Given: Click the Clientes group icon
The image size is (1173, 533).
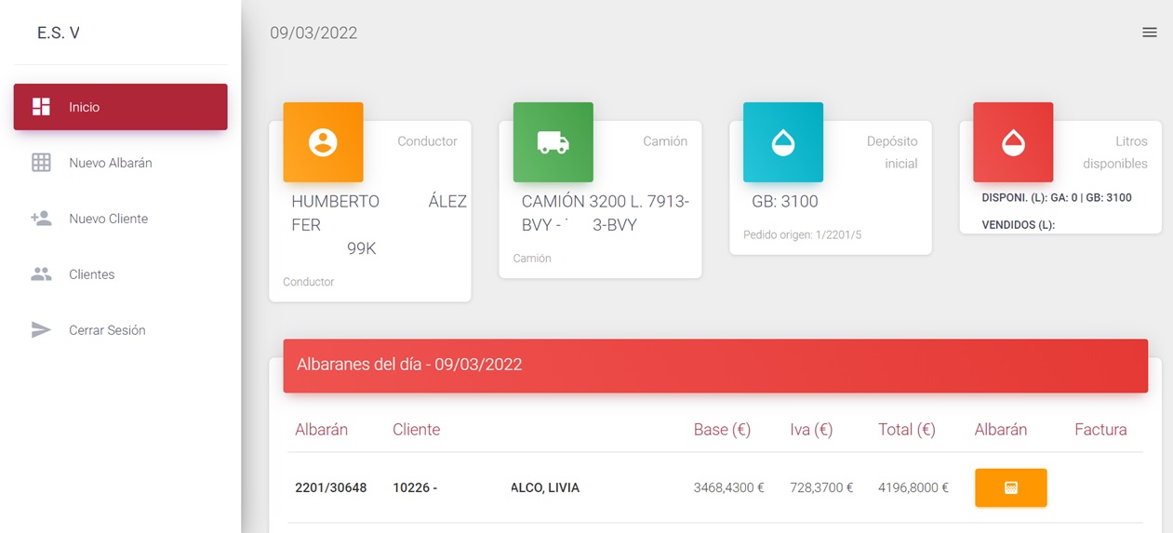Looking at the screenshot, I should click(41, 274).
